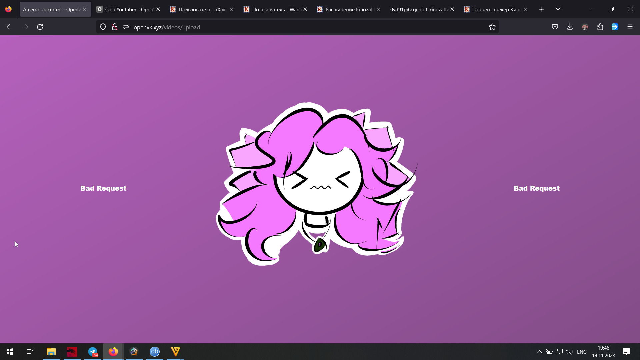640x360 pixels.
Task: Close the Cola Youtuber tab
Action: [x=158, y=9]
